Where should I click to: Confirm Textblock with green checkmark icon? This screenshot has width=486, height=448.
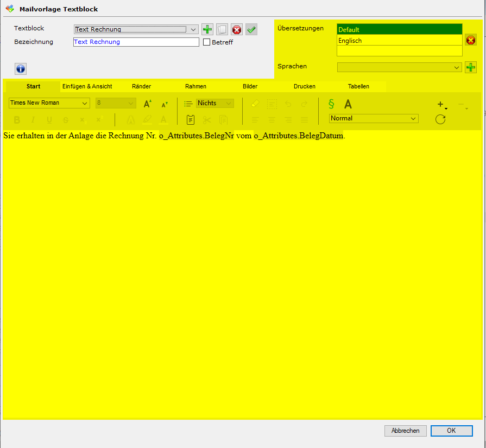click(x=251, y=30)
